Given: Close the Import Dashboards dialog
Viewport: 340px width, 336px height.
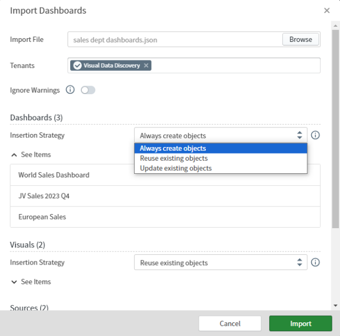Looking at the screenshot, I should pyautogui.click(x=326, y=10).
